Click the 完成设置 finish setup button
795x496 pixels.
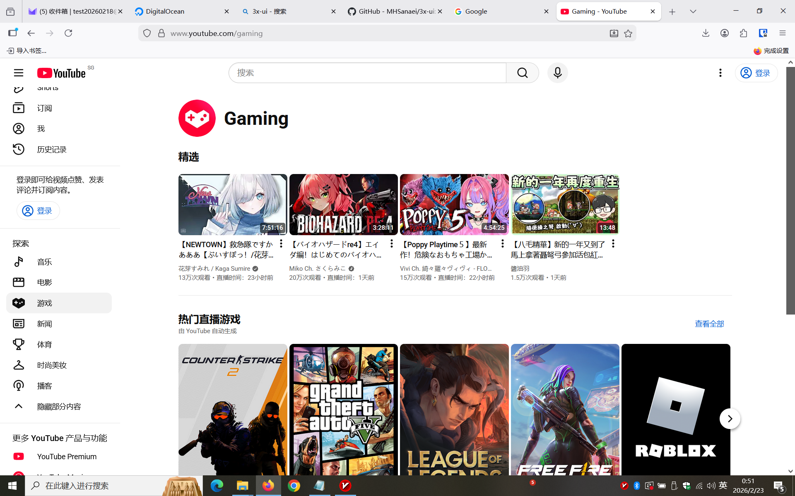click(771, 51)
